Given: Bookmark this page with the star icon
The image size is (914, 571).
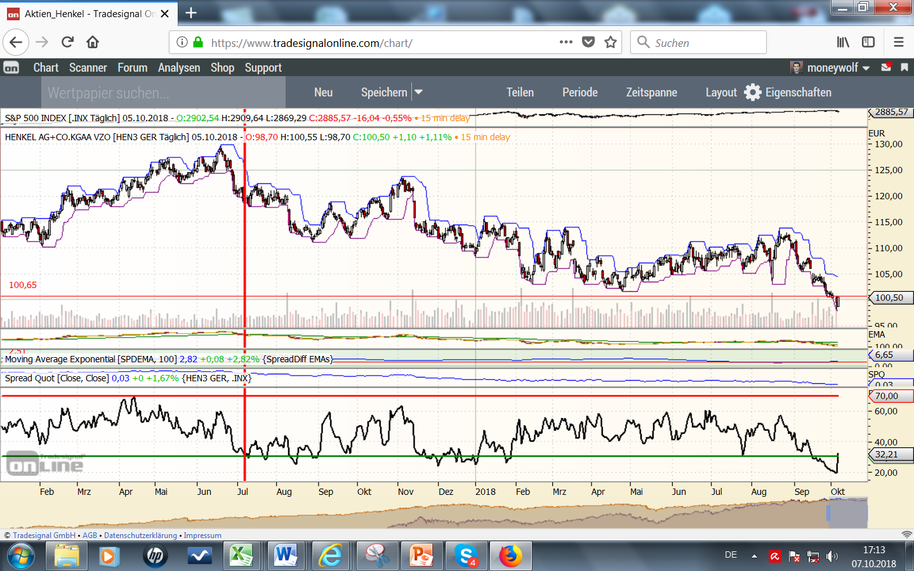Looking at the screenshot, I should pos(611,43).
